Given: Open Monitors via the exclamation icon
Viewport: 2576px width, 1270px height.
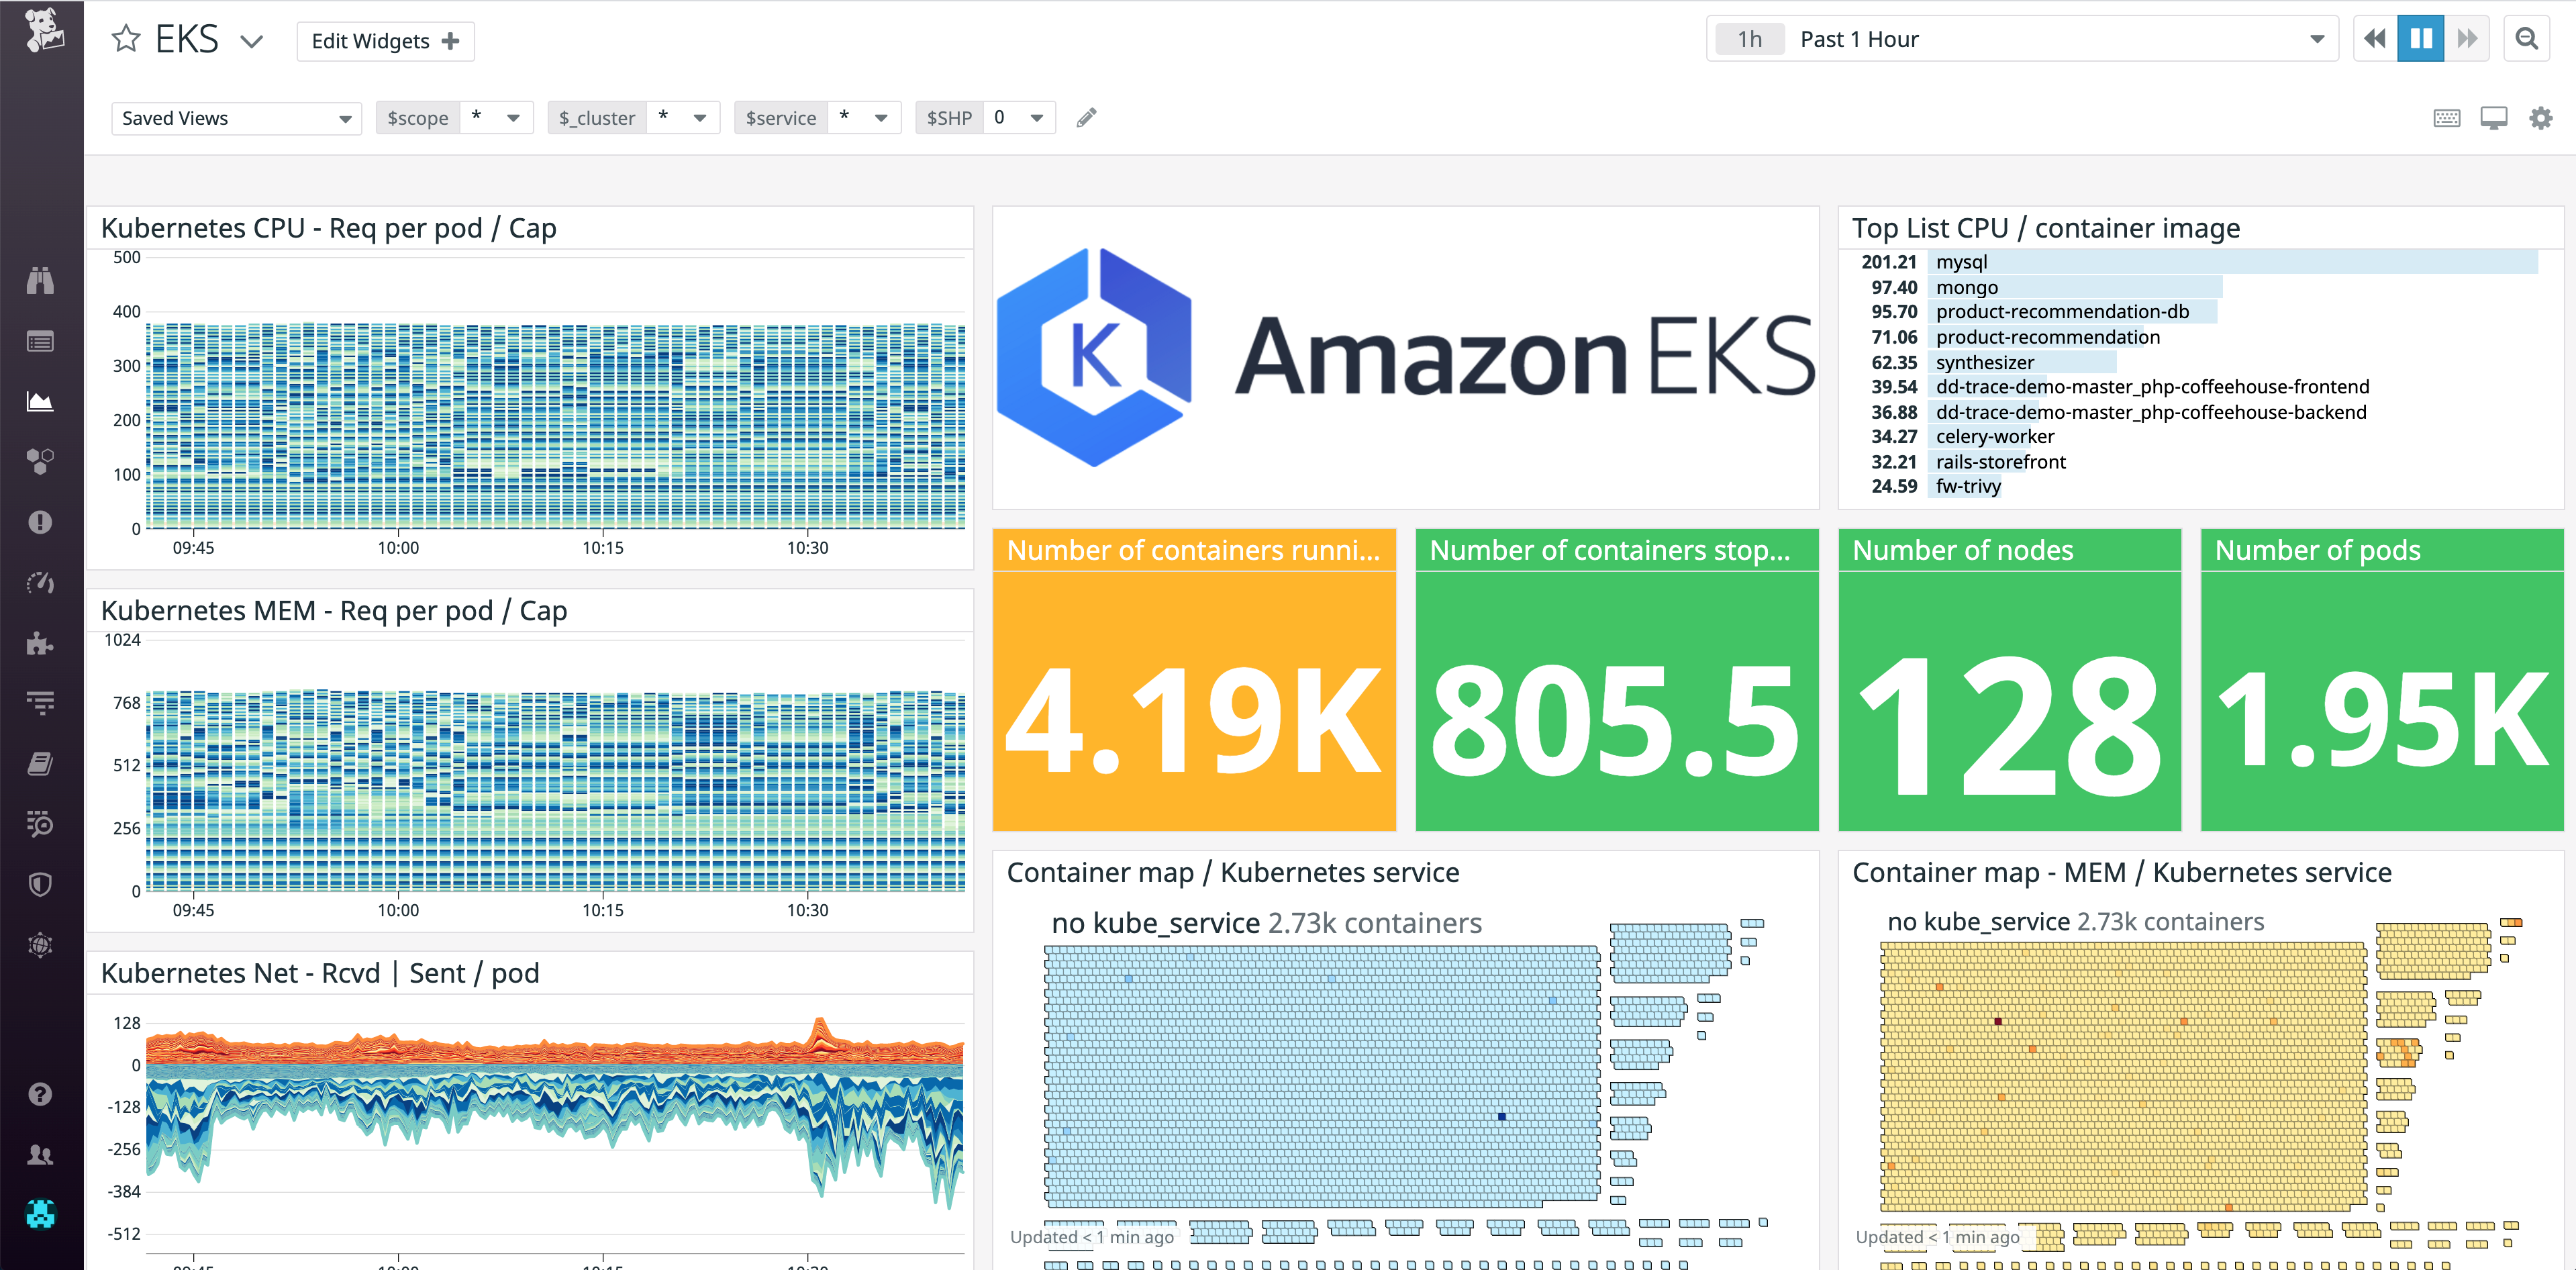Looking at the screenshot, I should coord(40,521).
